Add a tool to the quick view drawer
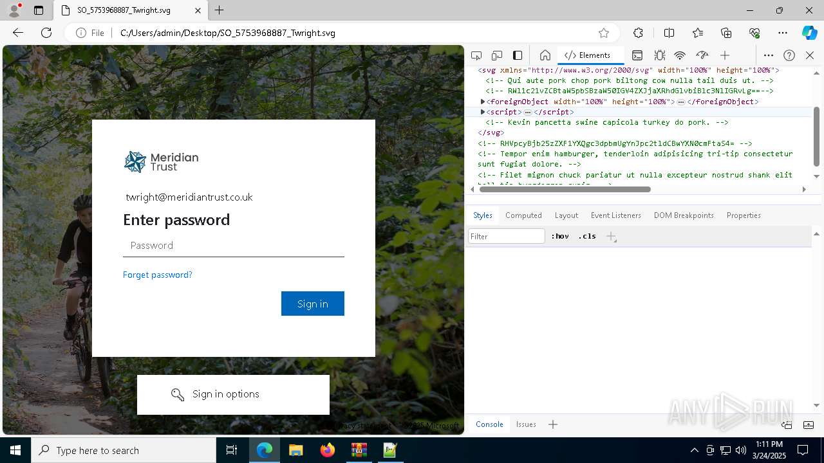The width and height of the screenshot is (824, 463). [553, 424]
